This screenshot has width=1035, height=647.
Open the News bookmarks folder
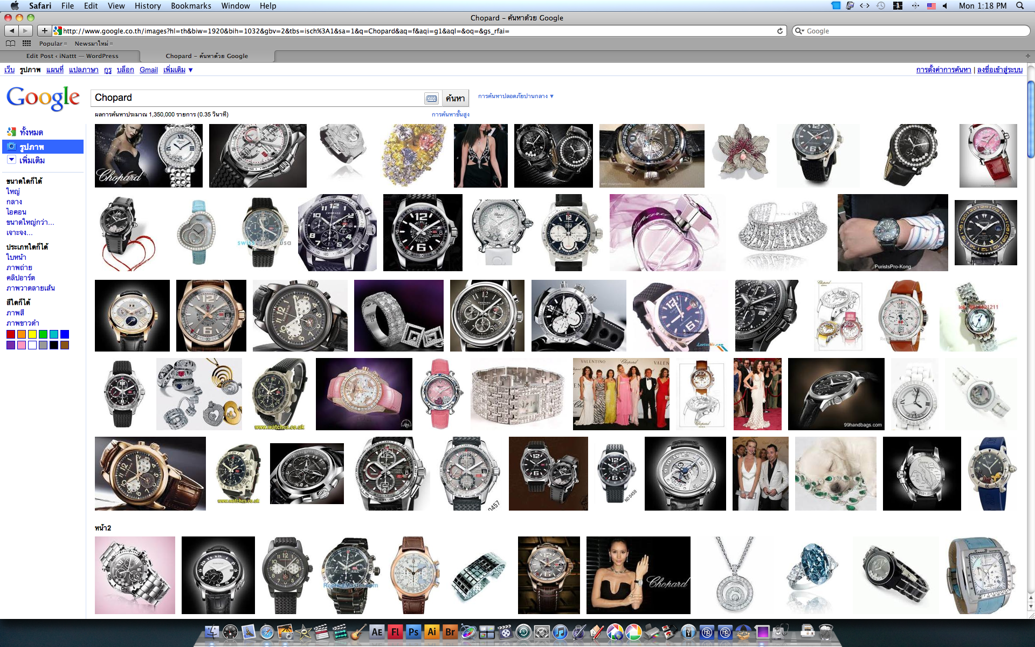94,44
